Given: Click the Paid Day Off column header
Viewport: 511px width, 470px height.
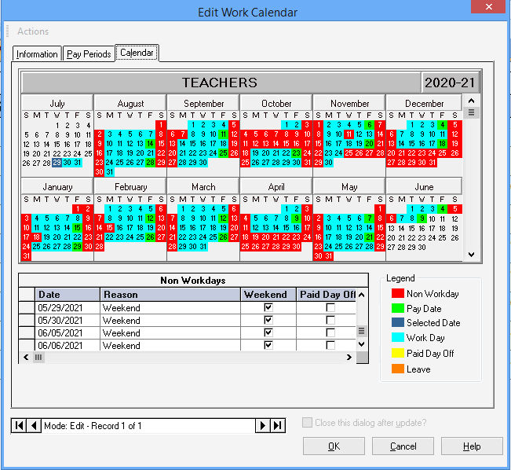Looking at the screenshot, I should coord(327,295).
